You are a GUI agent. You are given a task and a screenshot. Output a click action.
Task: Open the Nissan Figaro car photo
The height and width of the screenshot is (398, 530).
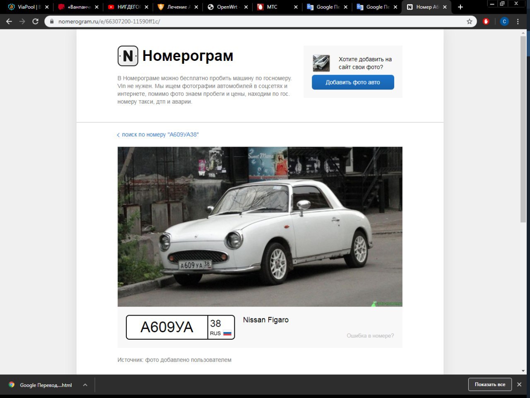(x=260, y=227)
